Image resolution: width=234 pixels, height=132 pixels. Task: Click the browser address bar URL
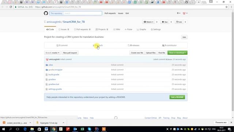click(58, 7)
